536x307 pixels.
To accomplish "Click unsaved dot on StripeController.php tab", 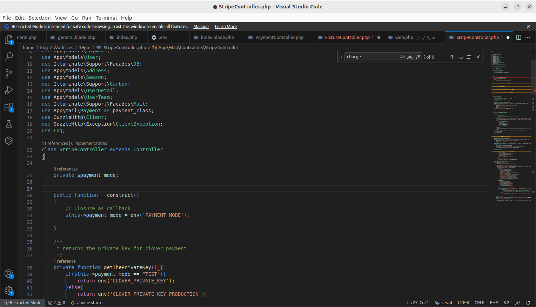I will (x=508, y=38).
